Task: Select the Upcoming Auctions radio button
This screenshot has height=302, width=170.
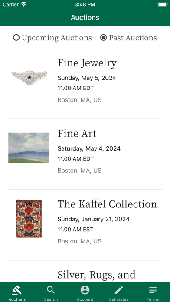Action: coord(16,38)
